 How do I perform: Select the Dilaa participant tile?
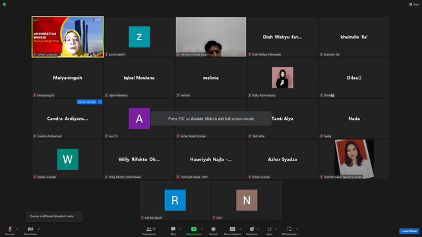354,78
